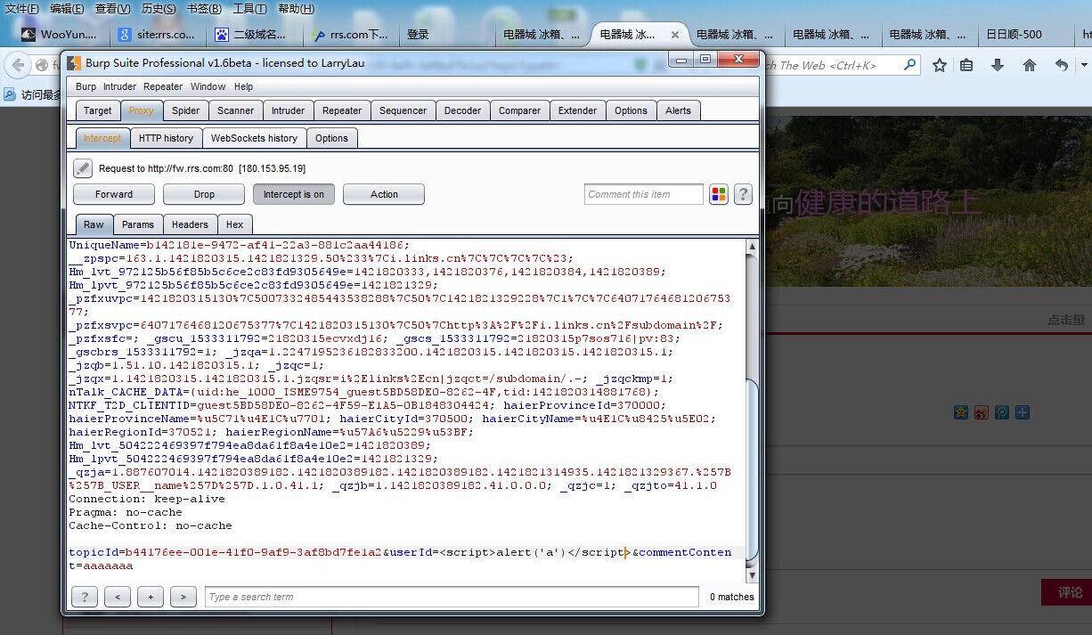
Task: Click the Drop button
Action: [204, 194]
